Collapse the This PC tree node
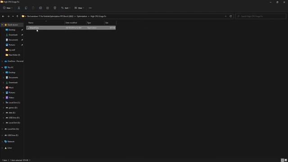The image size is (288, 162). (x=2, y=67)
